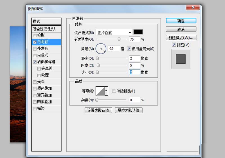
Task: Click the angle value field showing -39
Action: [x=114, y=49]
